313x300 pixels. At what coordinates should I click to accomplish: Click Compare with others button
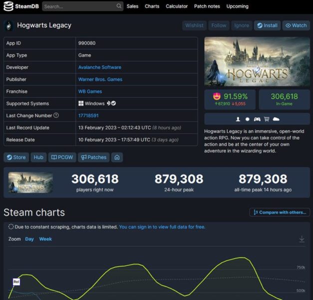coord(280,212)
